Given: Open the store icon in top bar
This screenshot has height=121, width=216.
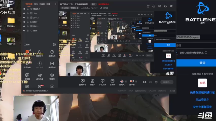Looking at the screenshot, I should (x=148, y=6).
